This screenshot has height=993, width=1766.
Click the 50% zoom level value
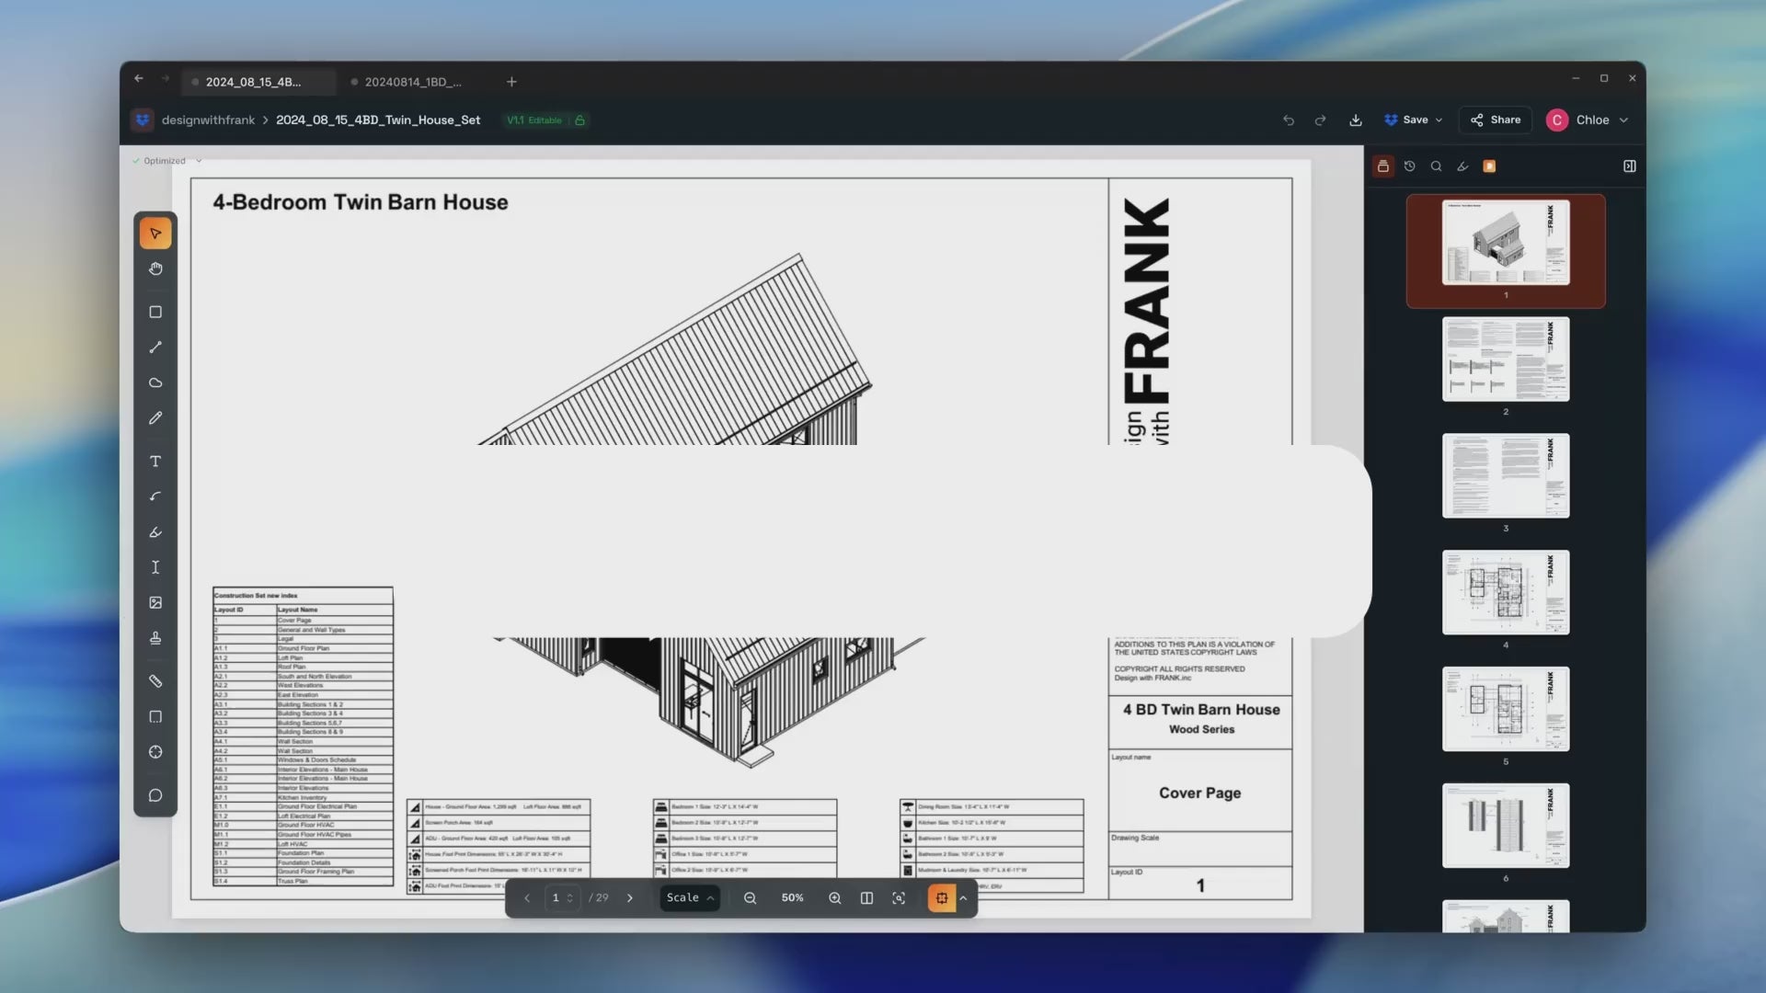coord(792,898)
